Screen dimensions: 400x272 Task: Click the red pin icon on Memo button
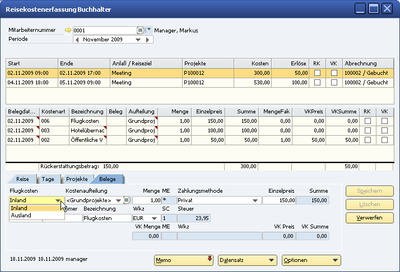(210, 259)
